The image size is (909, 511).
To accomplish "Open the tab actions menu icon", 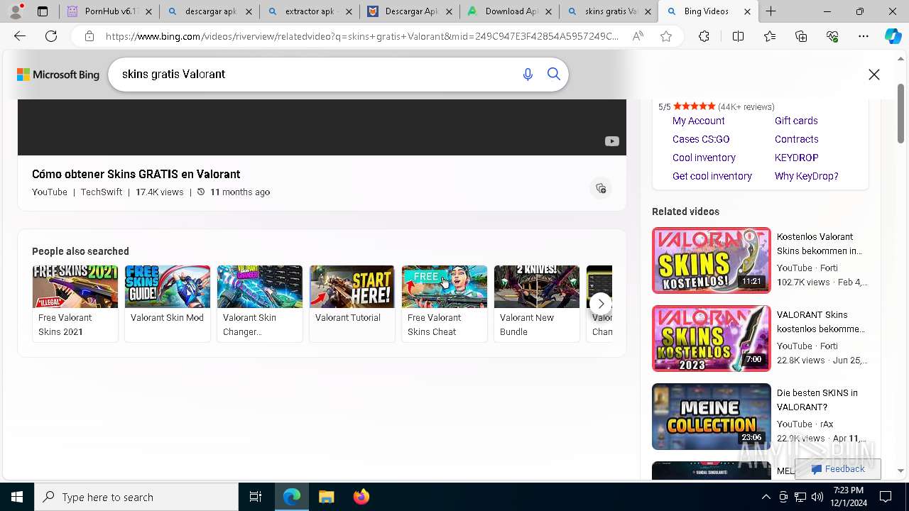I will (43, 11).
